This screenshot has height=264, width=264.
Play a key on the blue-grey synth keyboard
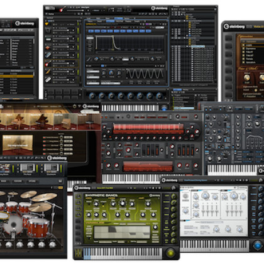click(x=232, y=170)
